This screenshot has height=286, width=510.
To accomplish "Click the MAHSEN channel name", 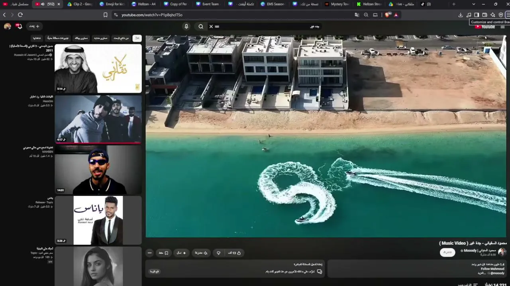I will 48,152.
